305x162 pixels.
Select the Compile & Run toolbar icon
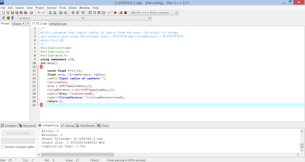pyautogui.click(x=99, y=13)
